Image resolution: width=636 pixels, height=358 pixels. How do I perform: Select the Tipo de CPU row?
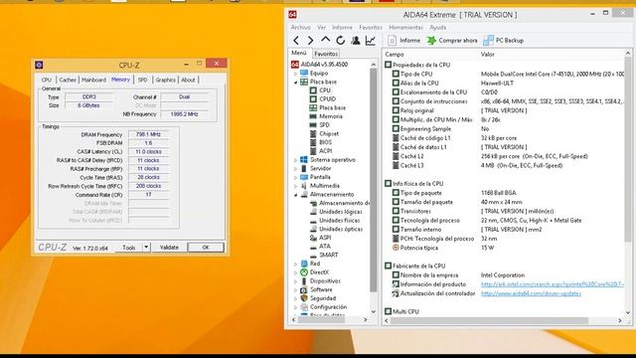coord(508,74)
